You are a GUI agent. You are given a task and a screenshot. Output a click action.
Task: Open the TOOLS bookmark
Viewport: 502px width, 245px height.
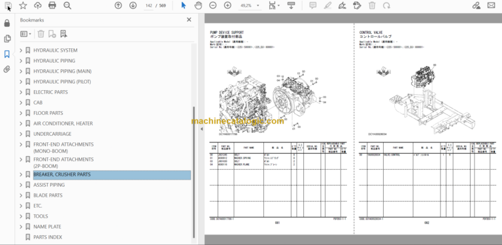(x=41, y=216)
